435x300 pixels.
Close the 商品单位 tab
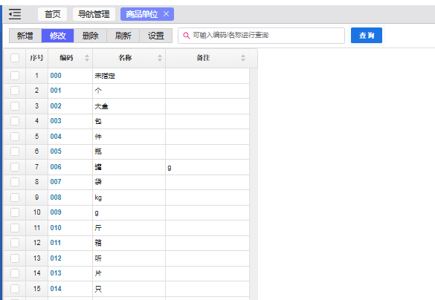166,14
